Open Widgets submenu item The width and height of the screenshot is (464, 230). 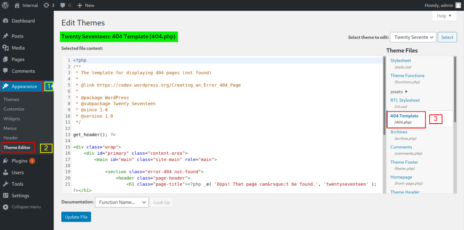pyautogui.click(x=12, y=118)
